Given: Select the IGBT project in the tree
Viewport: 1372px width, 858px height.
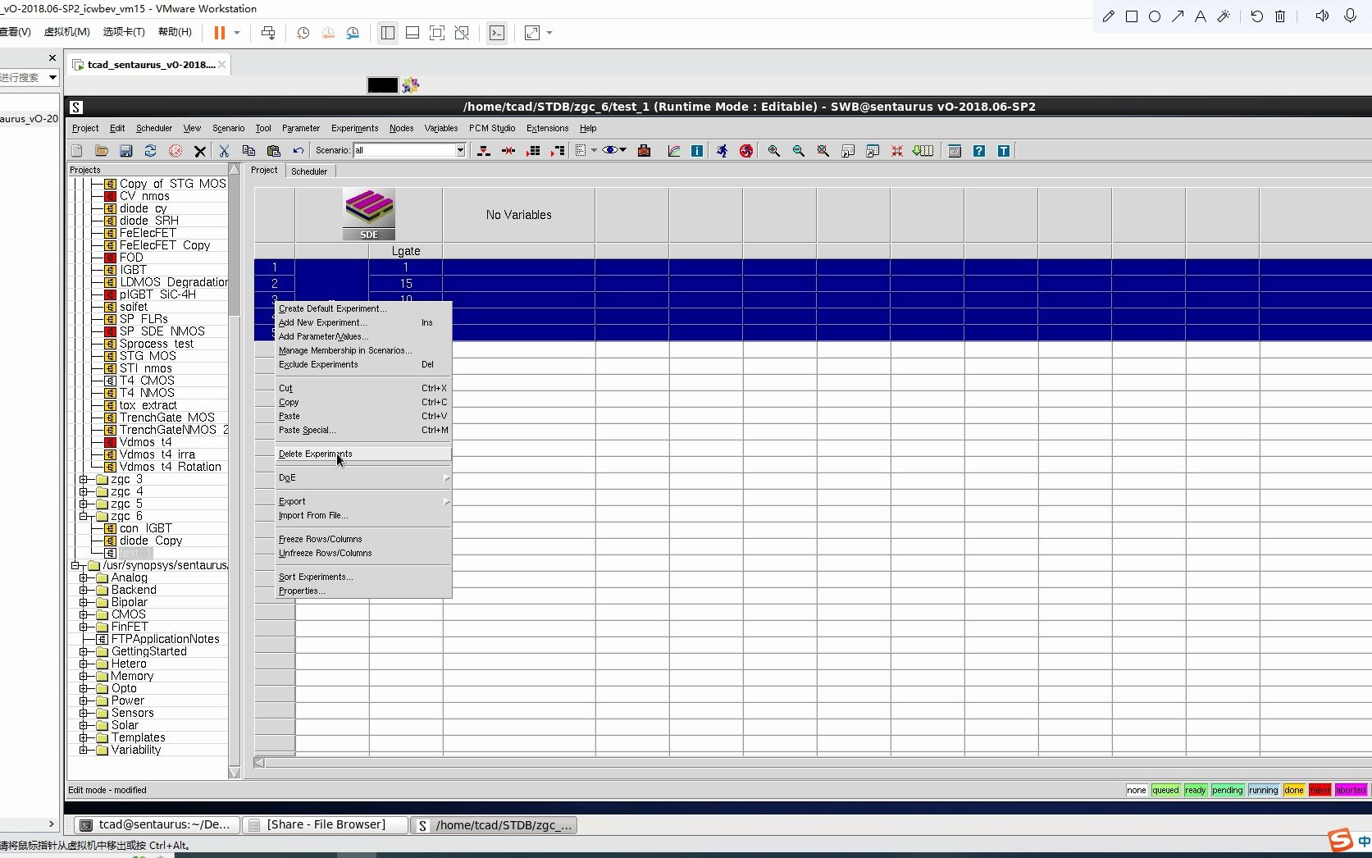Looking at the screenshot, I should 133,270.
